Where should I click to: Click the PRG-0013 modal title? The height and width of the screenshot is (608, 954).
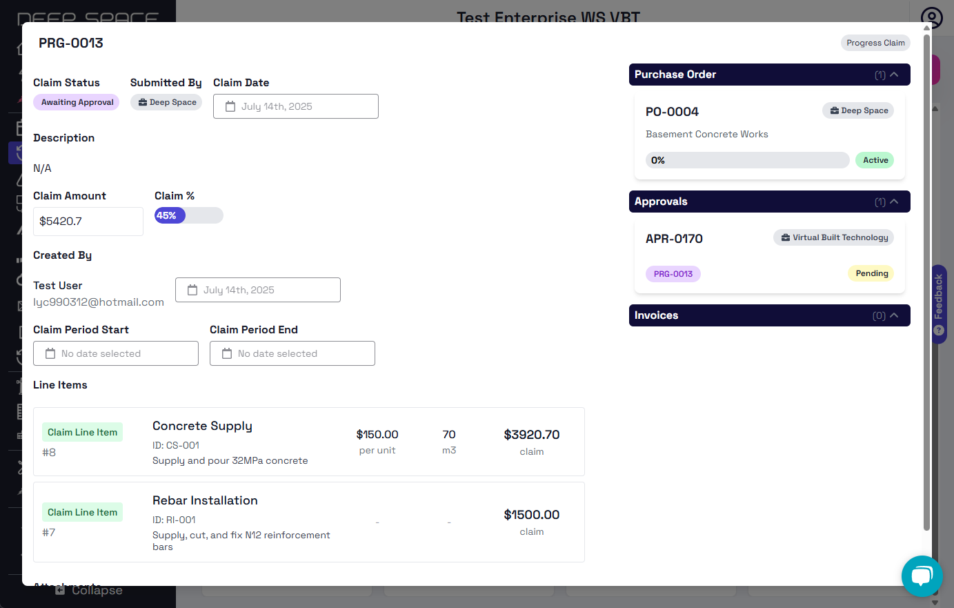point(71,43)
